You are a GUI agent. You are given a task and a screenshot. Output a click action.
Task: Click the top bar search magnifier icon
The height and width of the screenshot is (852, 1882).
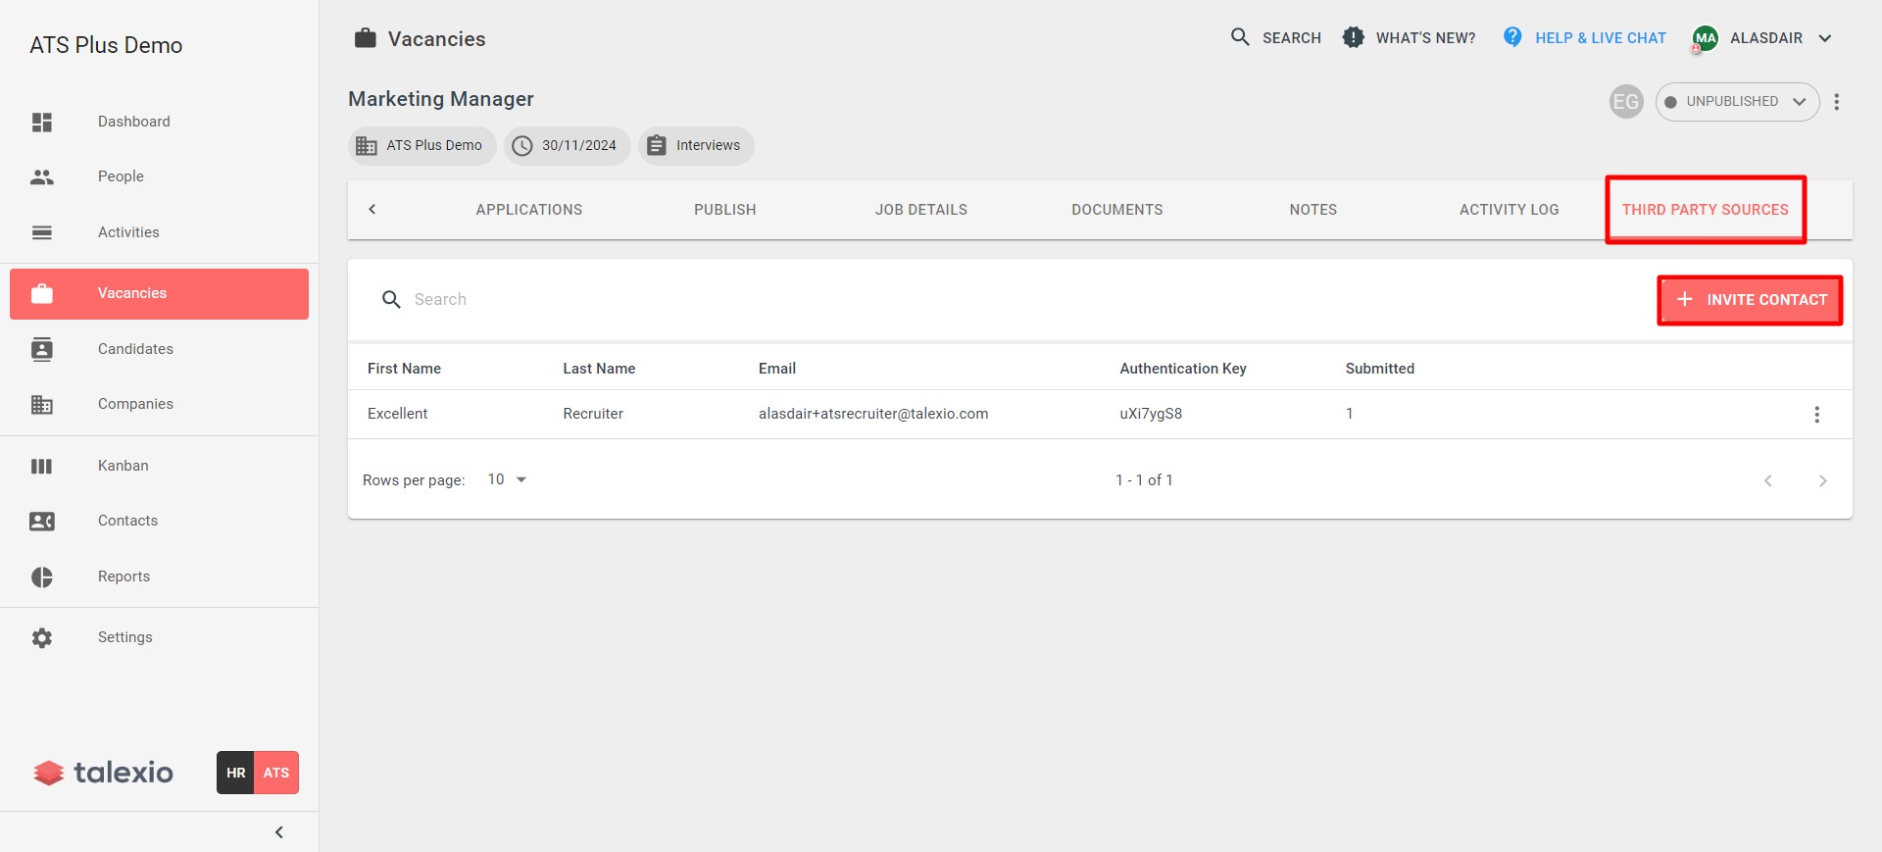coord(1240,37)
